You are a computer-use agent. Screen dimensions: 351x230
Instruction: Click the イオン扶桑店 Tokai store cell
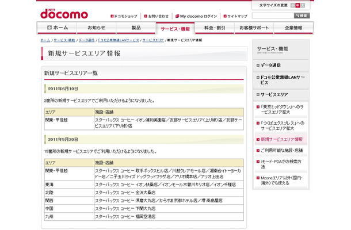click(x=169, y=185)
